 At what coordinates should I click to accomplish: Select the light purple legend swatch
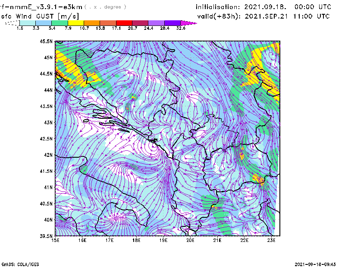pos(157,23)
